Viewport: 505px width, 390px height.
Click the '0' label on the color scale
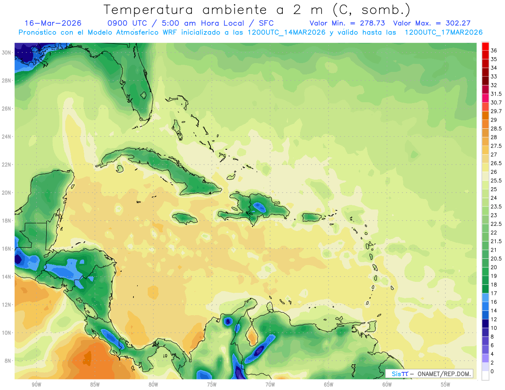[x=492, y=371]
